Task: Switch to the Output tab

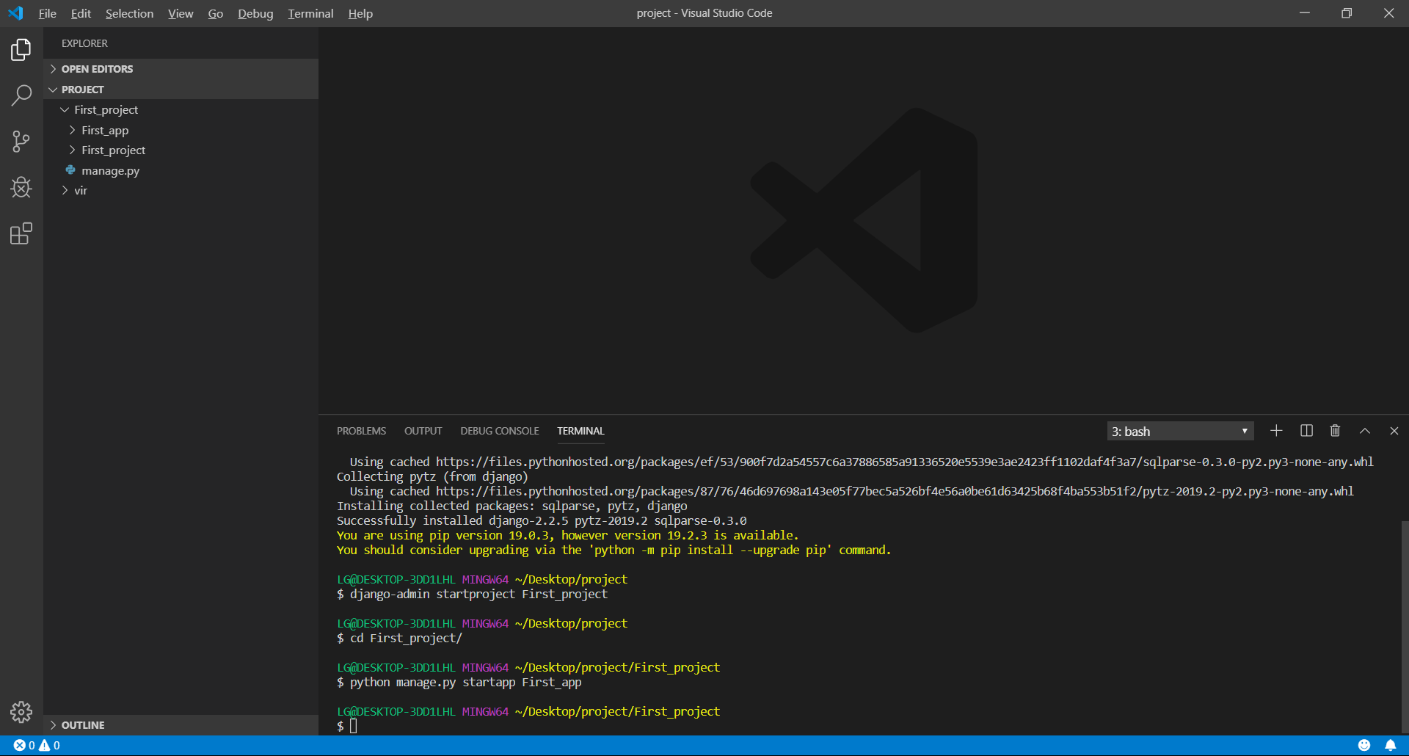Action: coord(423,431)
